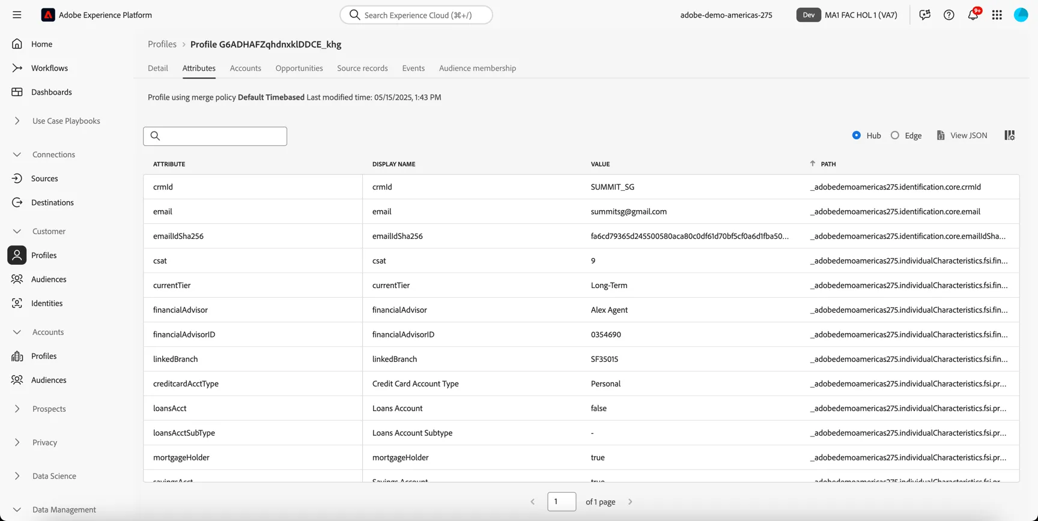Click the View JSON button

pyautogui.click(x=962, y=136)
